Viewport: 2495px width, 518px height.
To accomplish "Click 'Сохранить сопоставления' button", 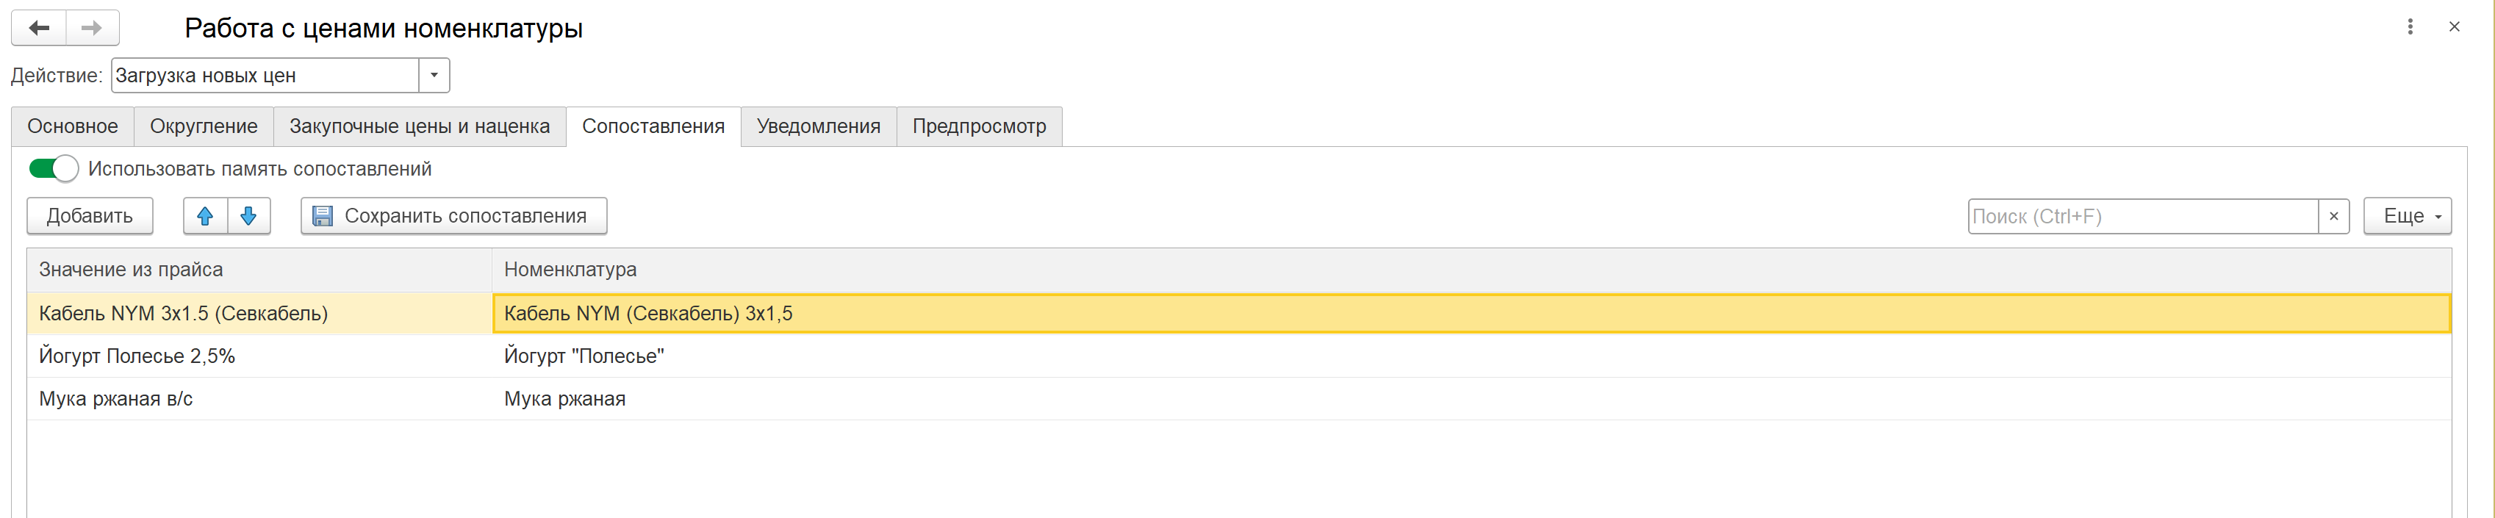I will 454,216.
